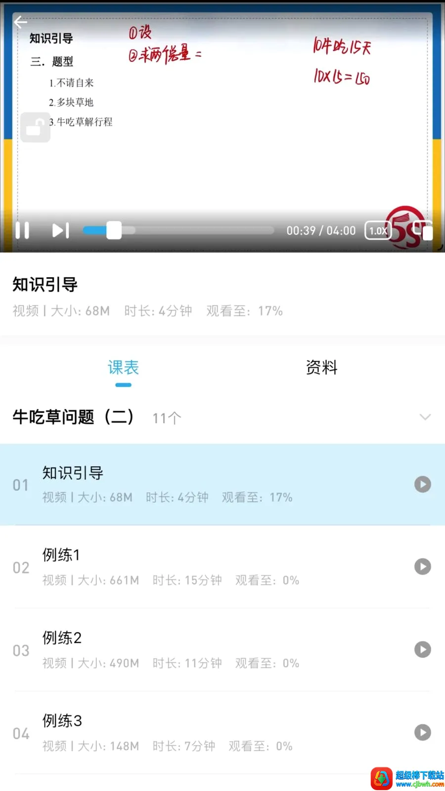Collapse the 牛吃草问题（二）section chevron

[x=425, y=417]
